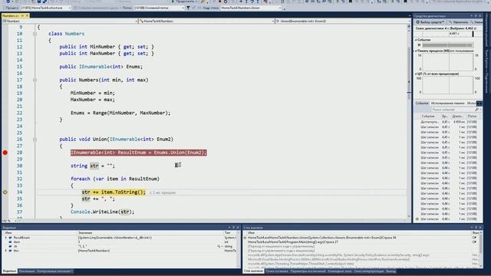Click the diagnostics timeline ruler

coord(447,34)
